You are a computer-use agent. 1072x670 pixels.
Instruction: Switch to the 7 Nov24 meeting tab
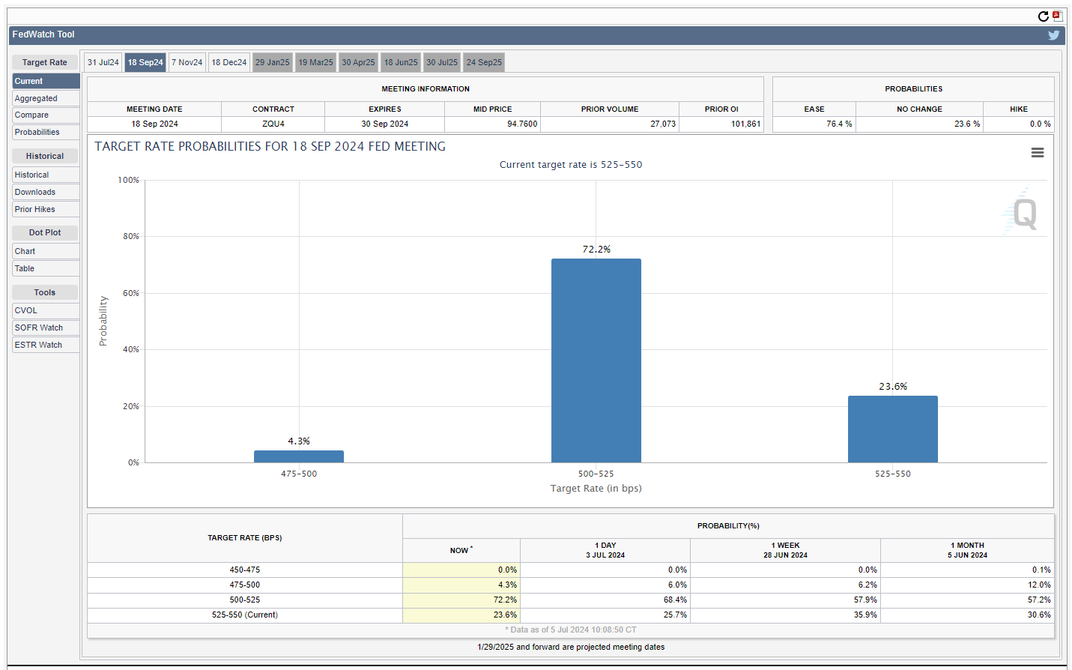pyautogui.click(x=187, y=63)
